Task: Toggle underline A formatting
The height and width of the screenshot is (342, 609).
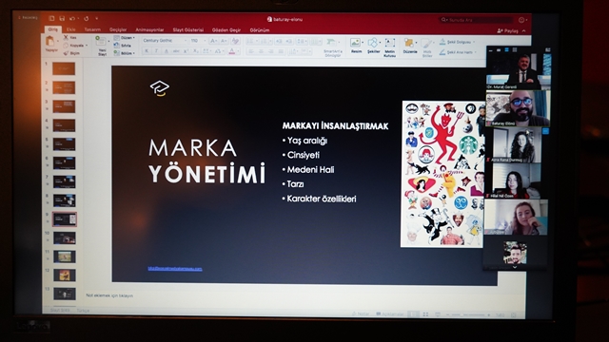Action: (x=167, y=51)
